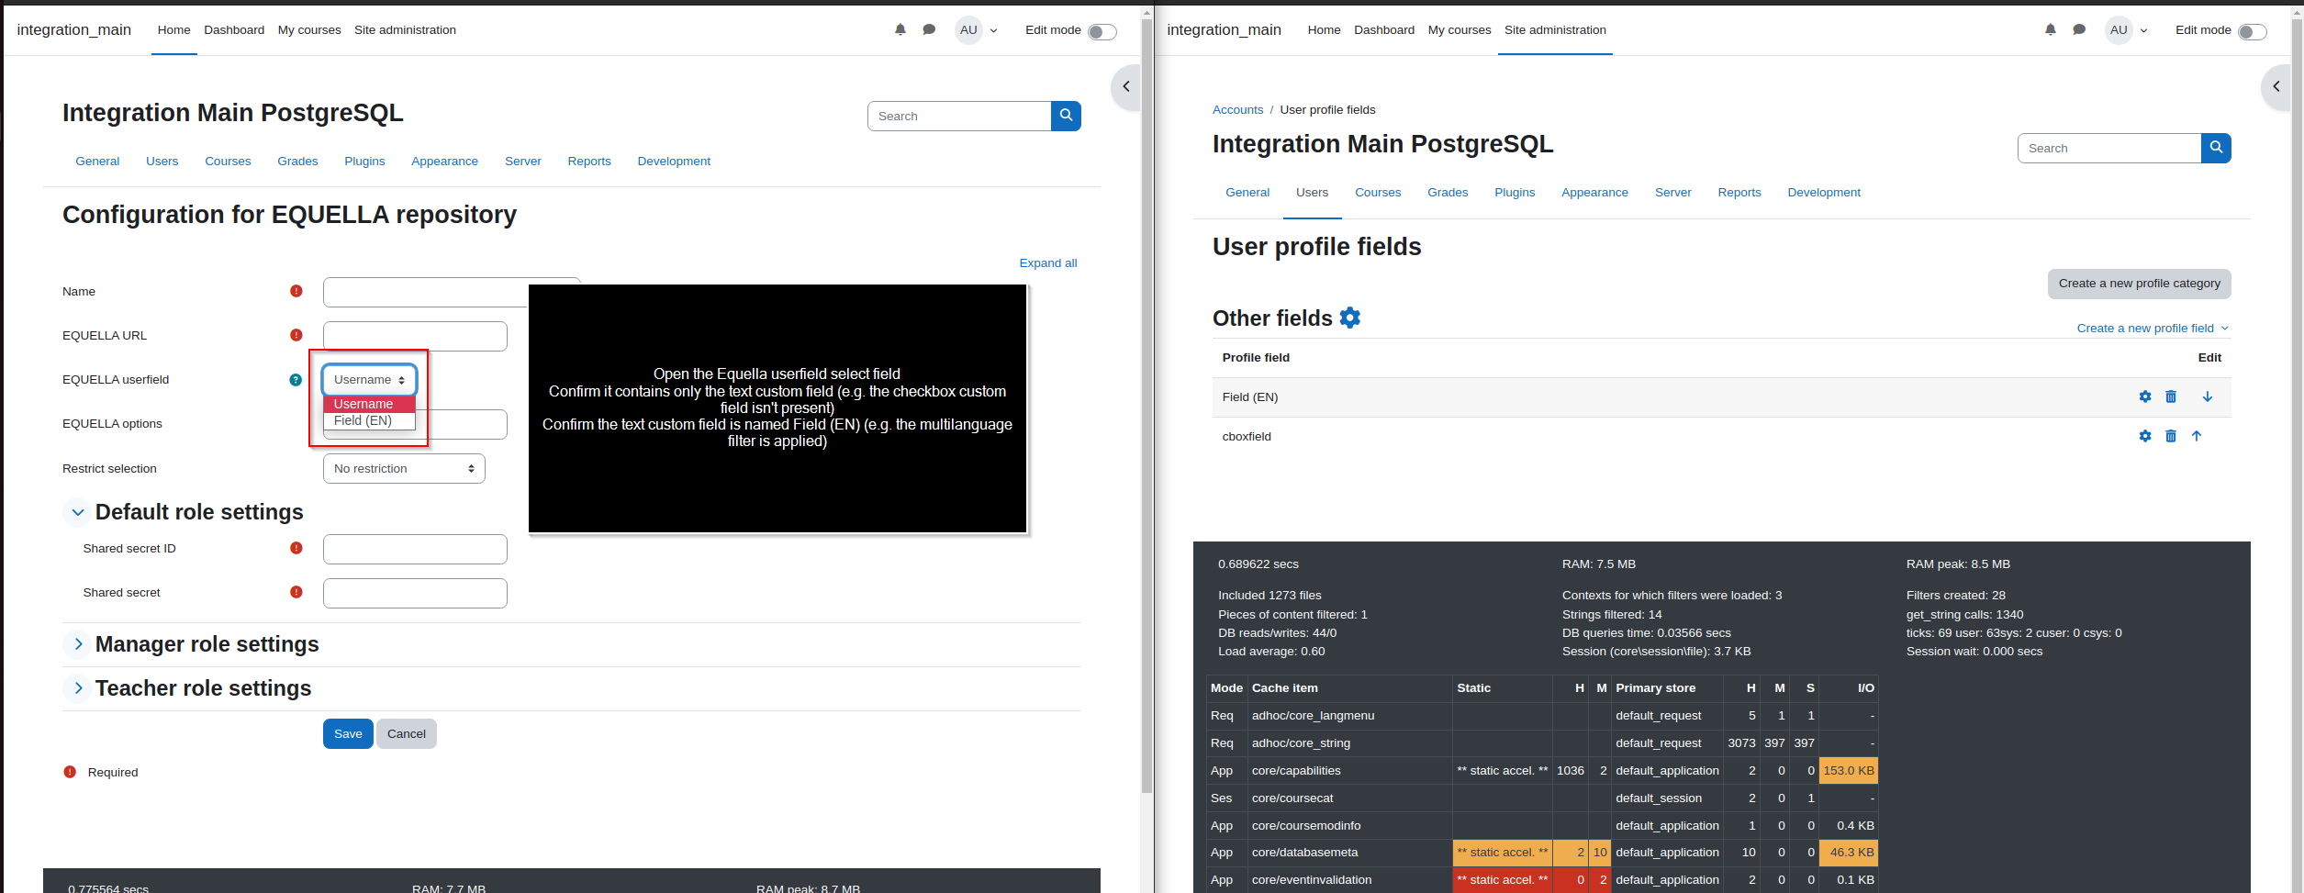
Task: Click Create a new profile category button
Action: point(2139,284)
